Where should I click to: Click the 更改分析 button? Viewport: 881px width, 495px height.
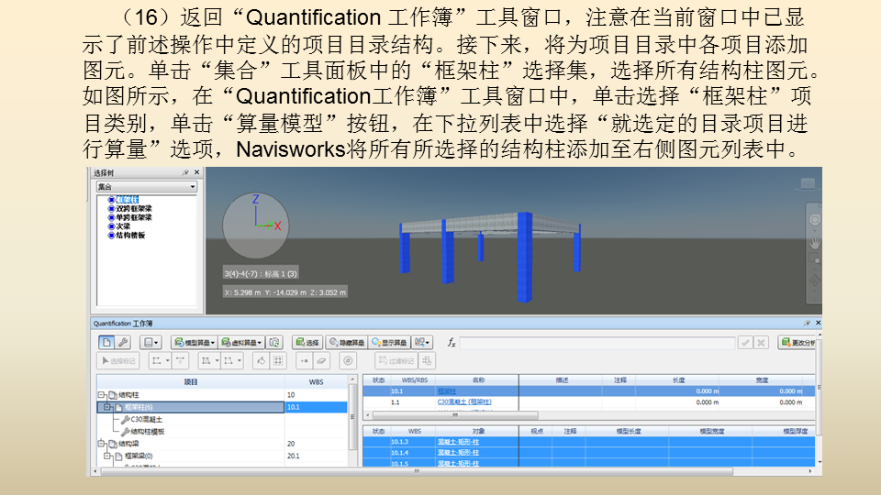pyautogui.click(x=797, y=342)
